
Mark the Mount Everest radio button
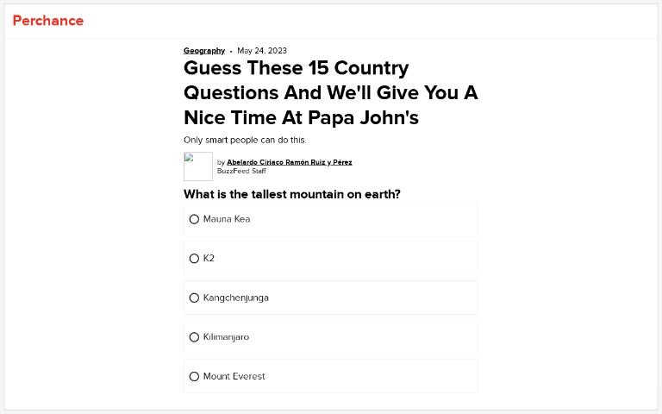coord(194,377)
